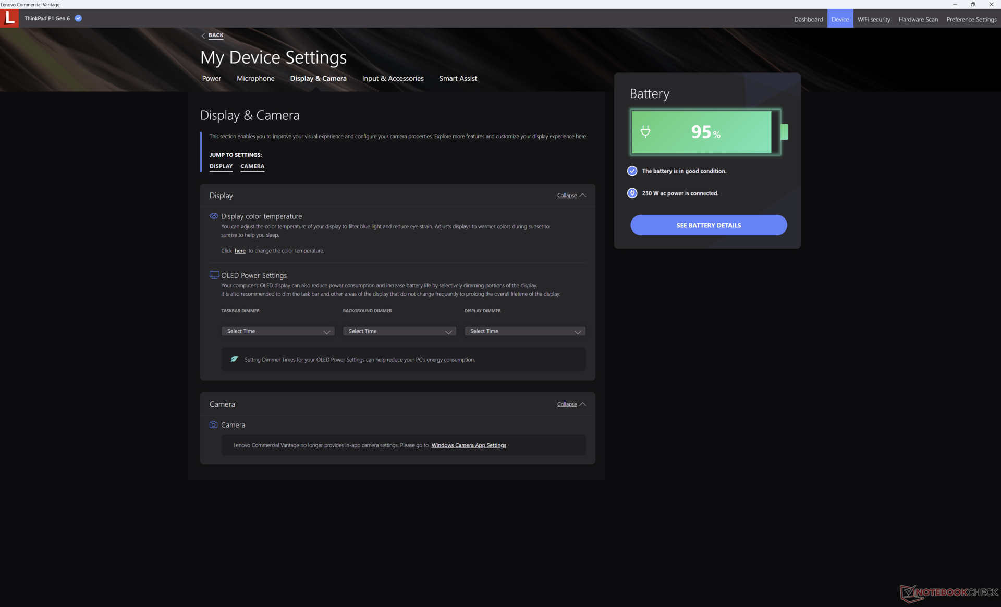Click the eye icon for Display color temperature
Screen dimensions: 1001x607
214,216
